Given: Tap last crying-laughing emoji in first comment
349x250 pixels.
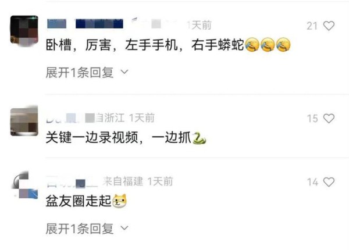Looking at the screenshot, I should pos(283,45).
